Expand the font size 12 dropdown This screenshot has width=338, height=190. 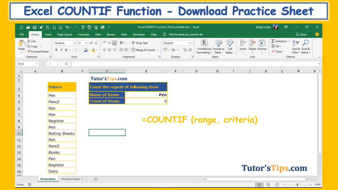(x=86, y=43)
